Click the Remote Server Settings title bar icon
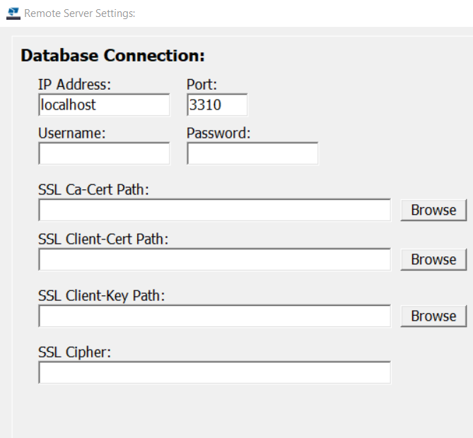The height and width of the screenshot is (438, 473). pyautogui.click(x=13, y=13)
